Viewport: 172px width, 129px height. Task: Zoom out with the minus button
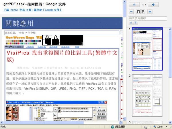tap(131, 12)
